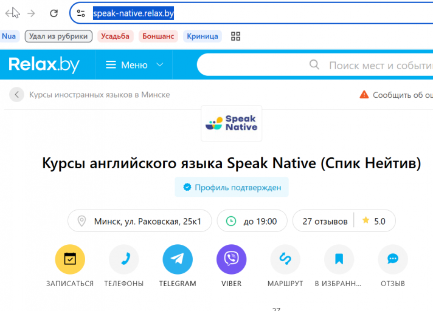Open 'Курсы иностранных языков в Минске' link
This screenshot has height=311, width=433.
pos(99,95)
